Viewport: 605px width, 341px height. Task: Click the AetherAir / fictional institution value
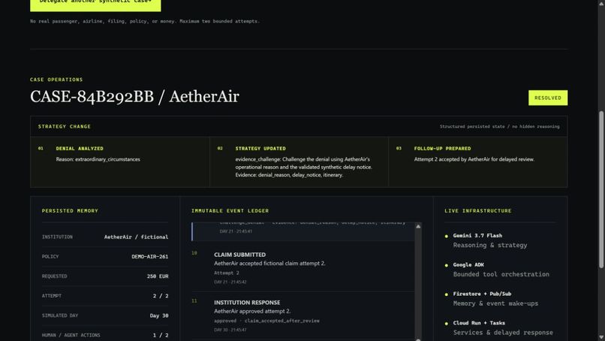tap(136, 237)
